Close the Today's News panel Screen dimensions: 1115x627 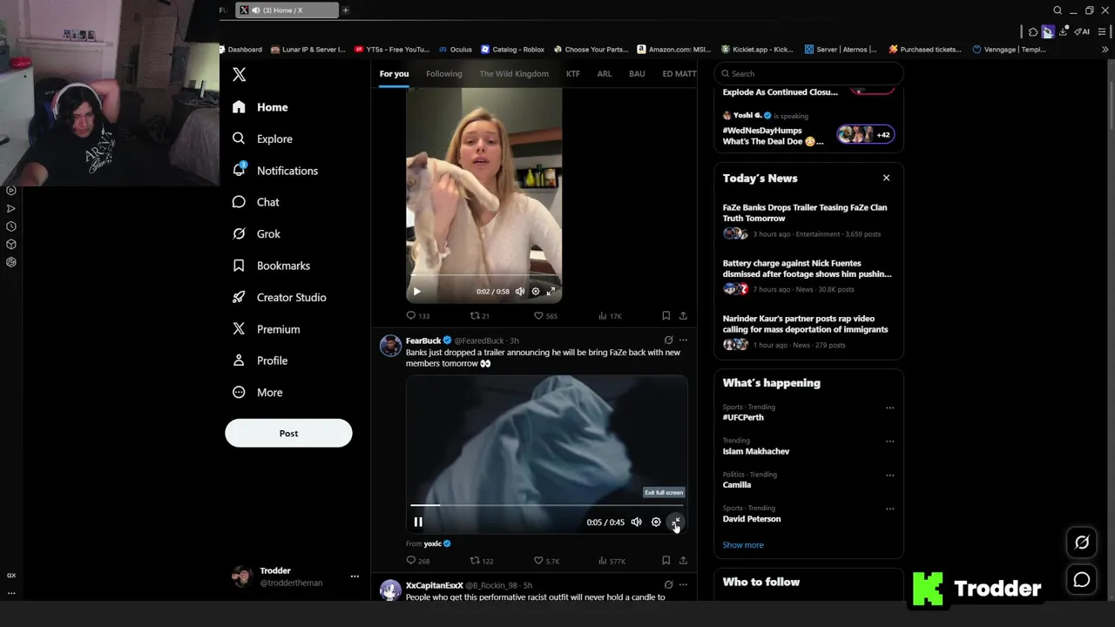(x=886, y=178)
